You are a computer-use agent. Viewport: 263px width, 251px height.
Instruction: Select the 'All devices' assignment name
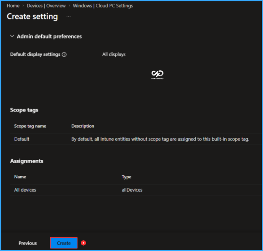[25, 190]
